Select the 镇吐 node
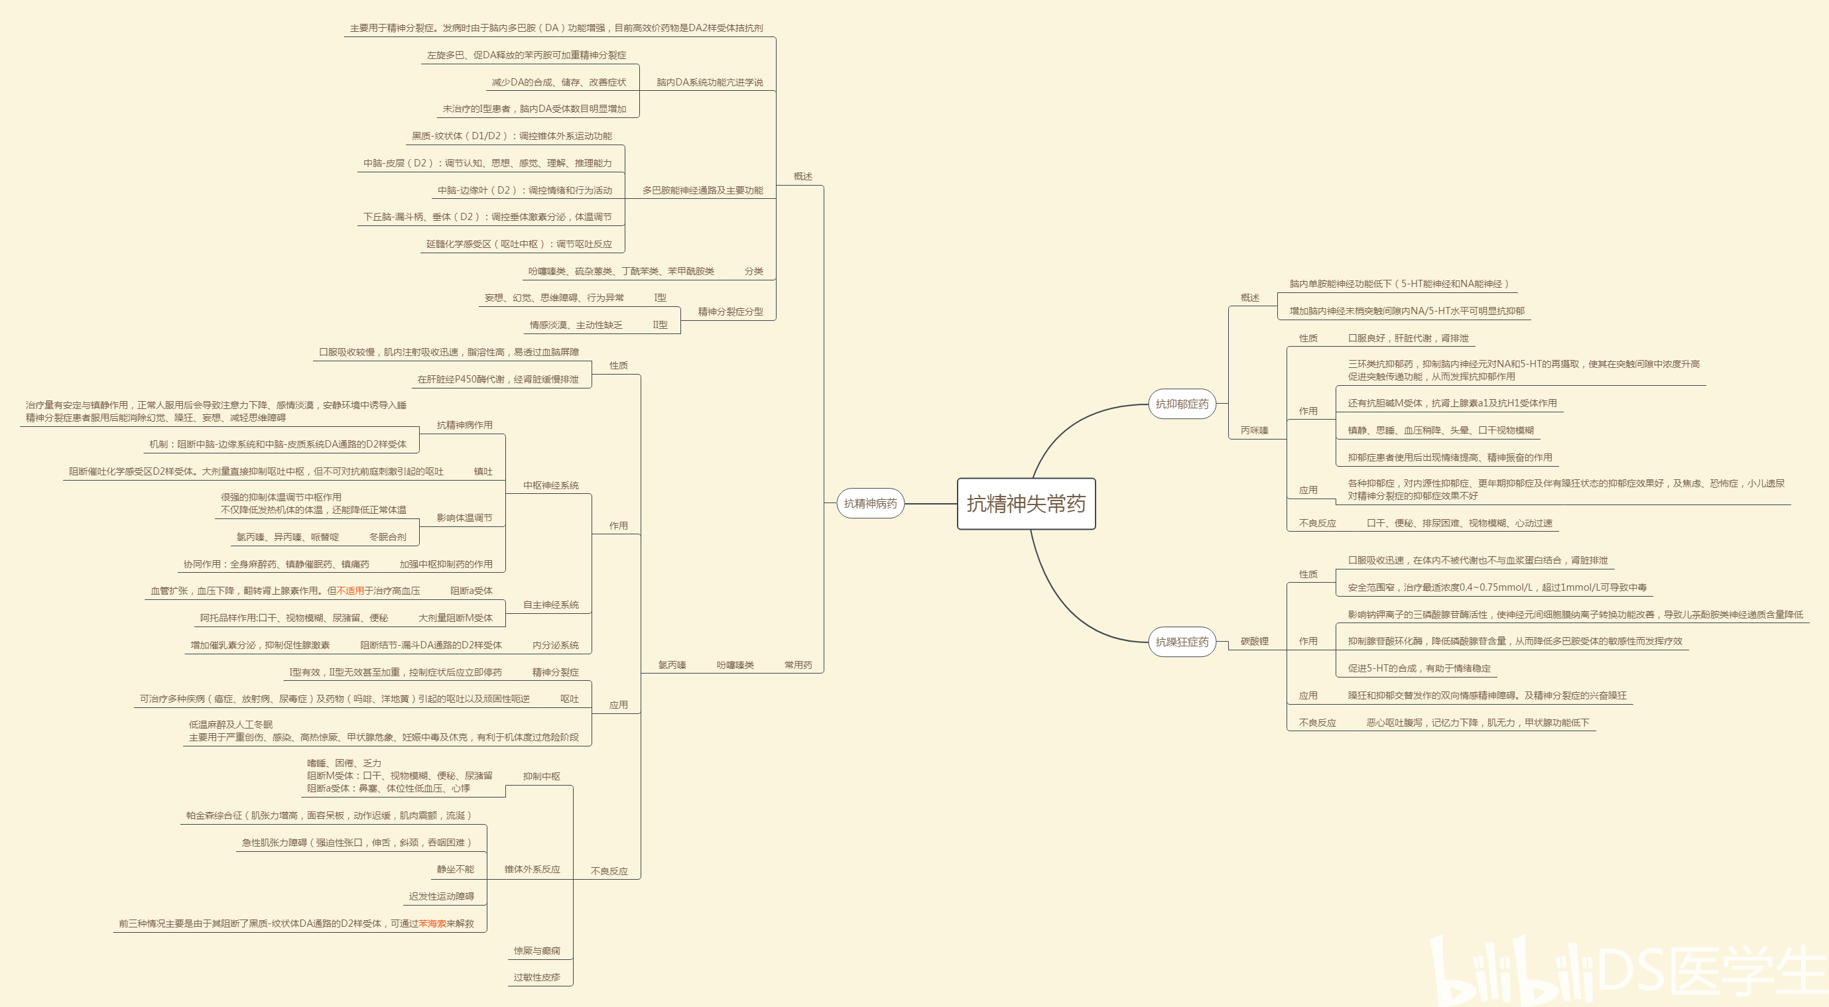This screenshot has width=1829, height=1007. coord(483,471)
